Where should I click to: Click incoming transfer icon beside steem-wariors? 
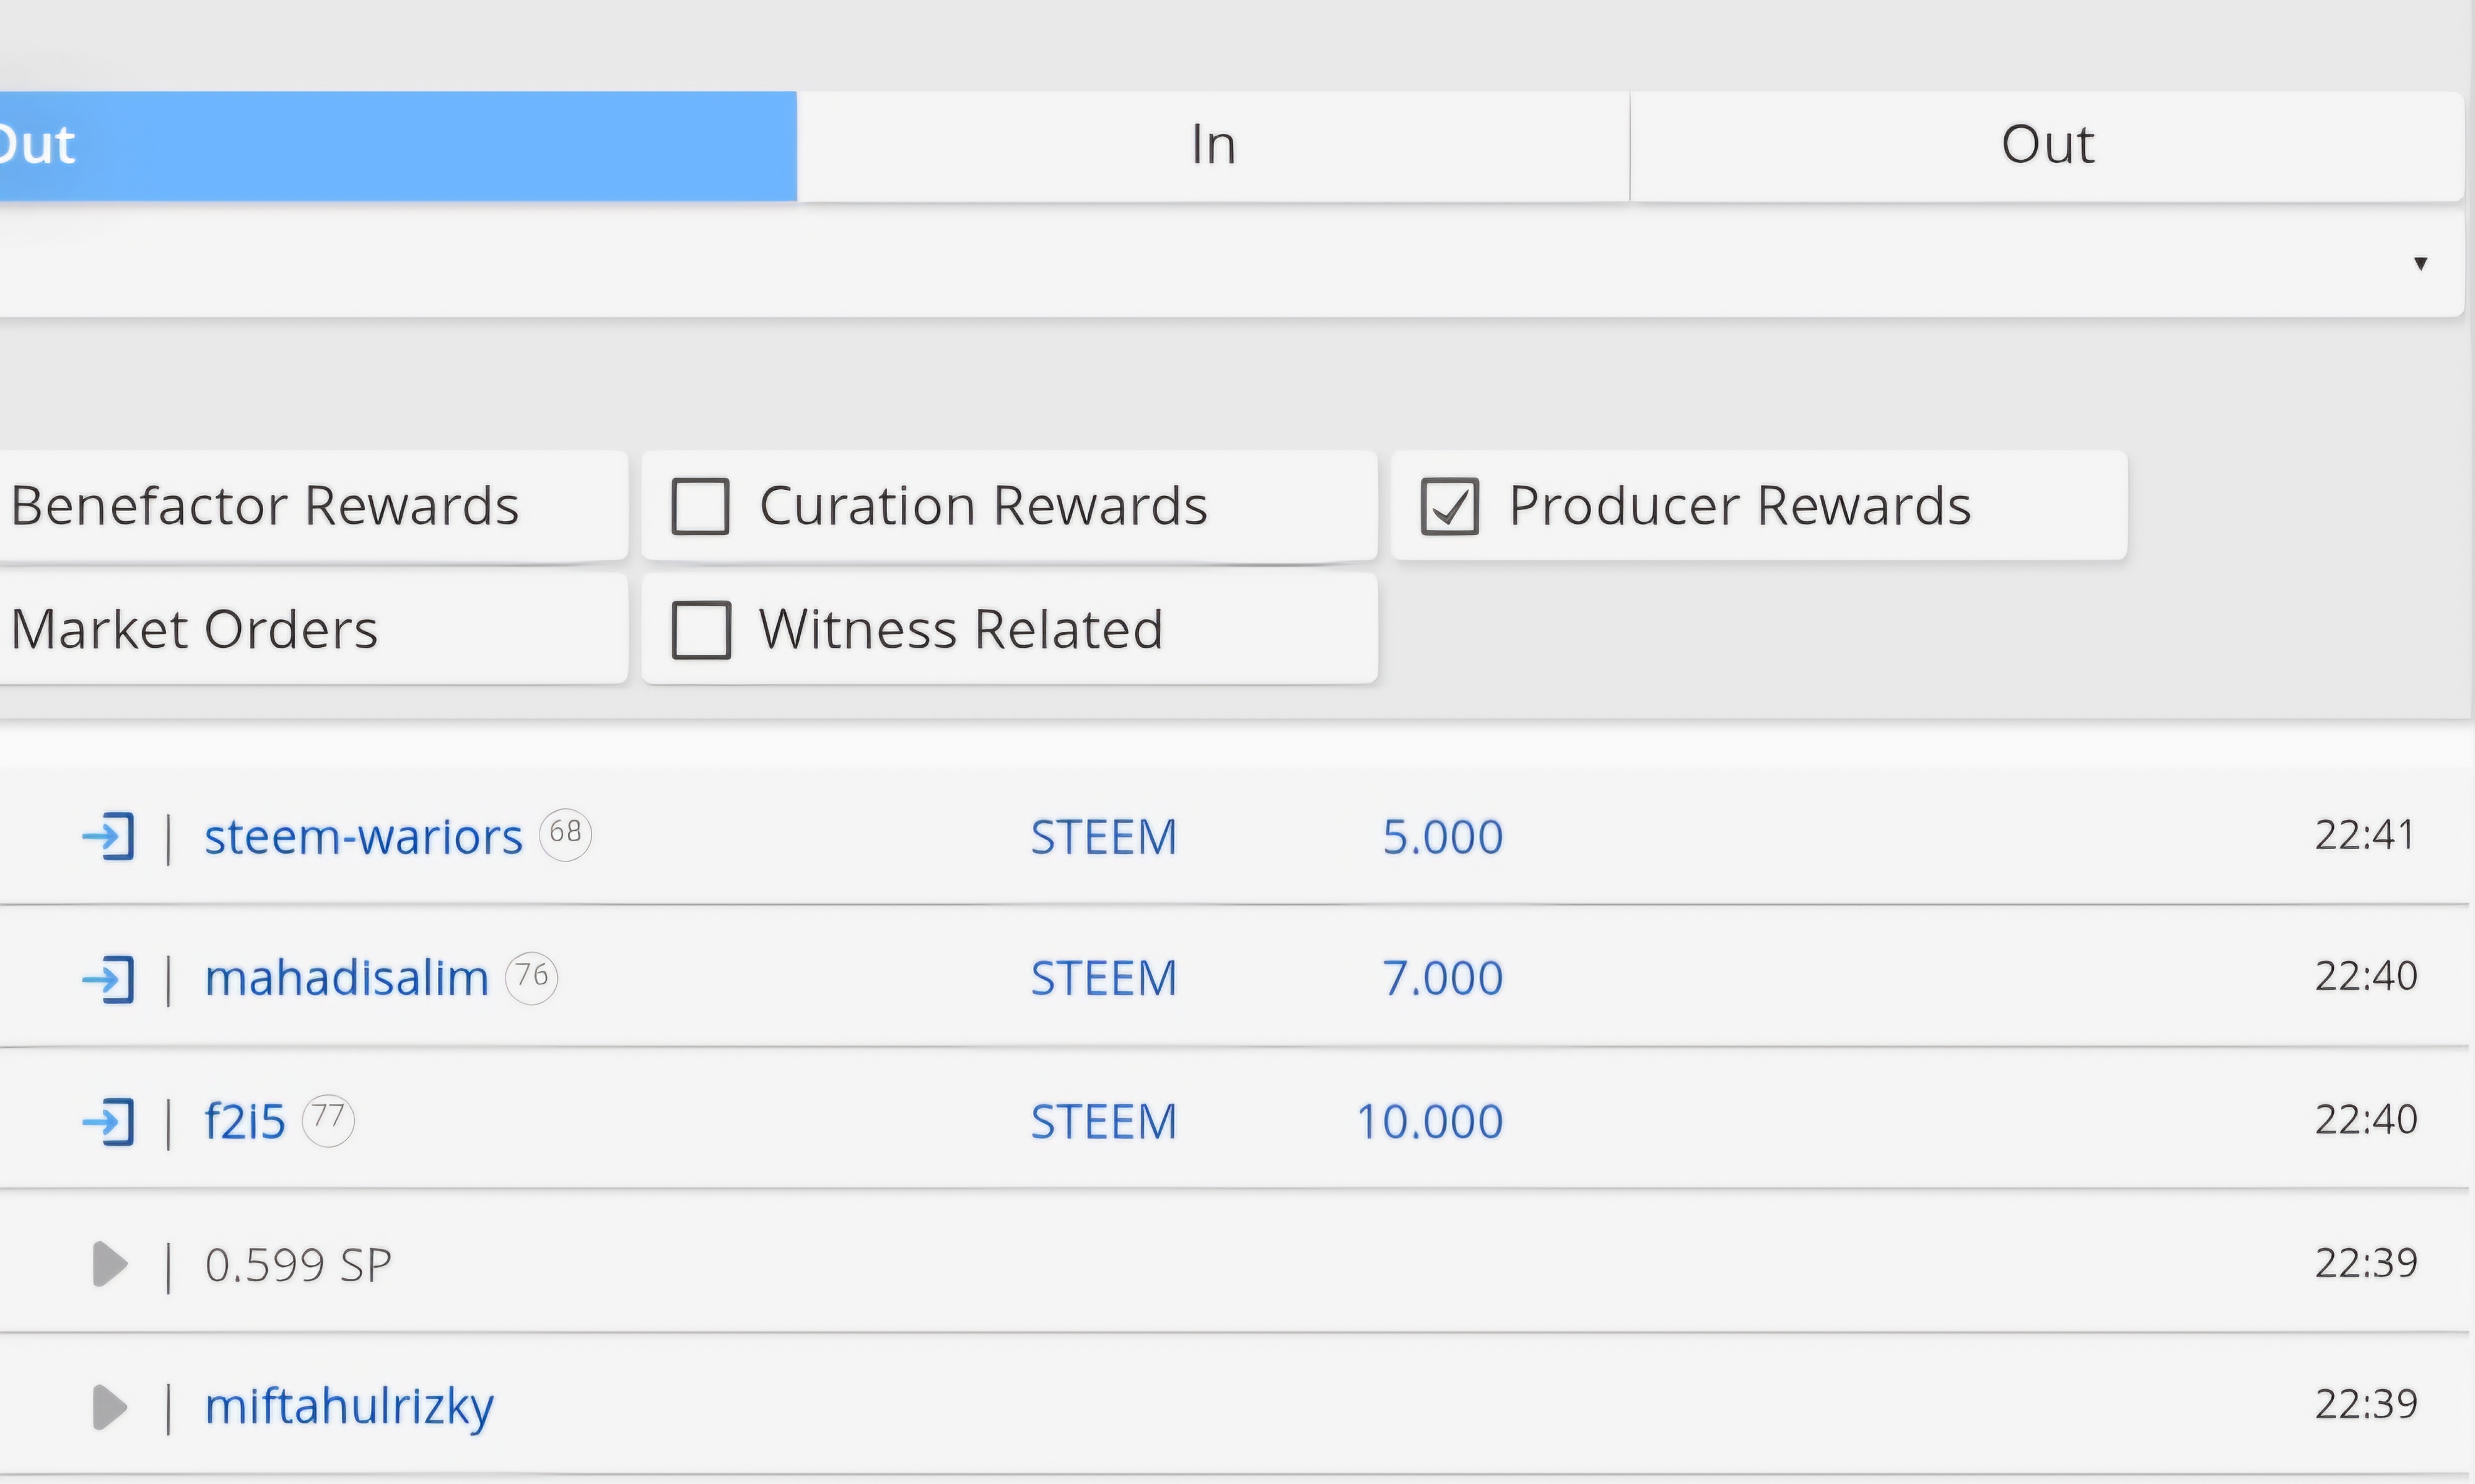[x=108, y=836]
